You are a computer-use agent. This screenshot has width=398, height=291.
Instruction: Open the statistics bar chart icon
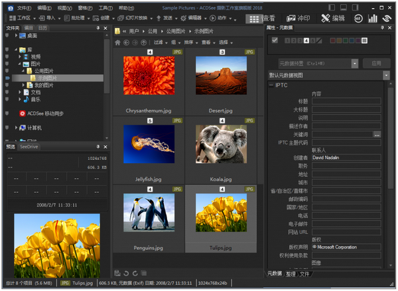click(x=373, y=19)
